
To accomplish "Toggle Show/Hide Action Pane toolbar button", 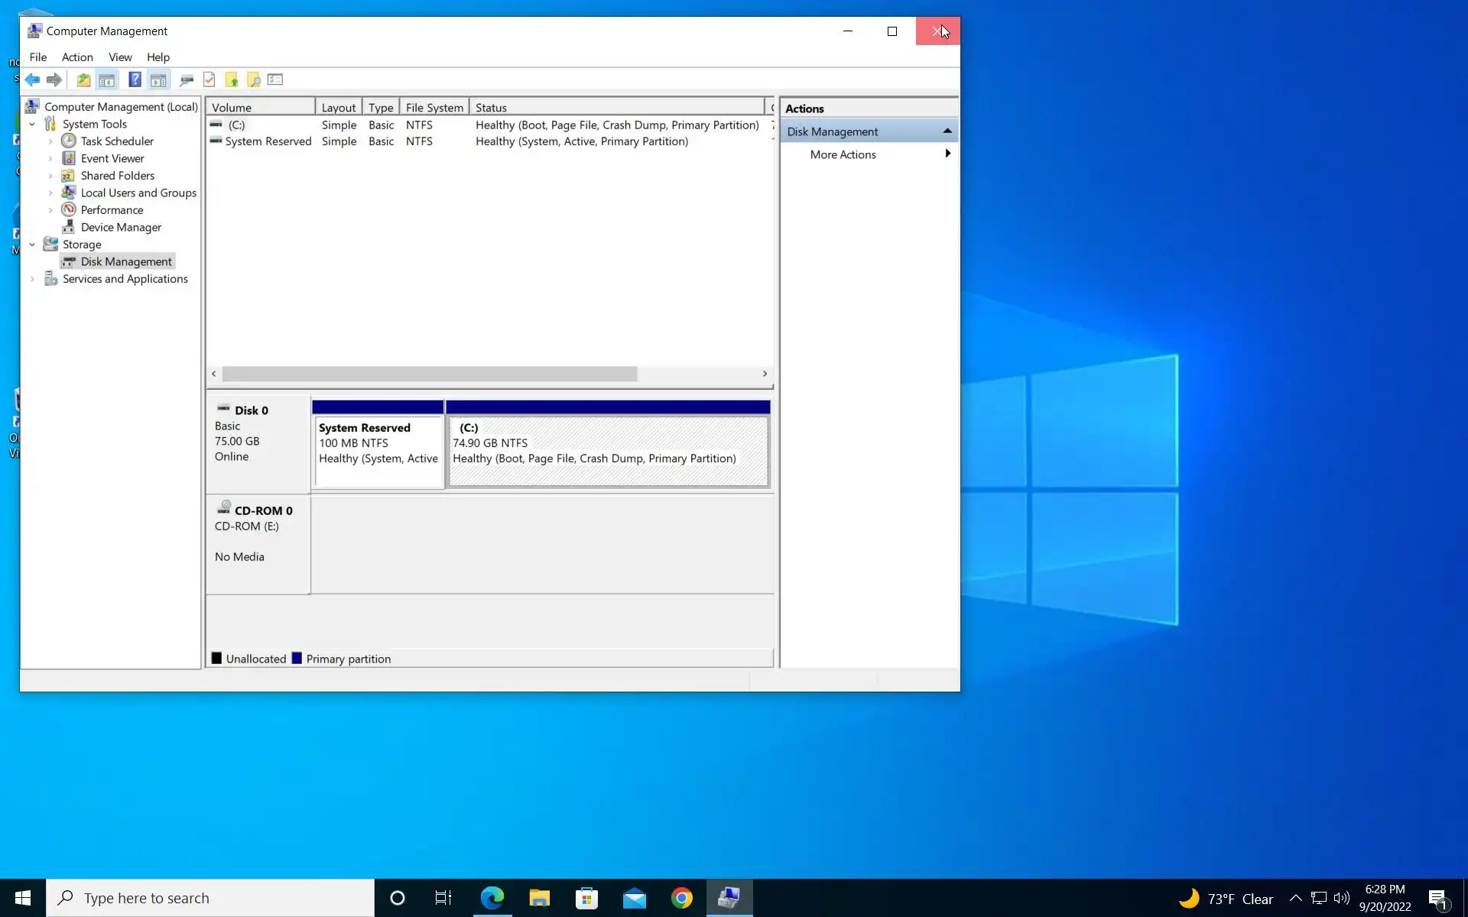I will tap(158, 79).
